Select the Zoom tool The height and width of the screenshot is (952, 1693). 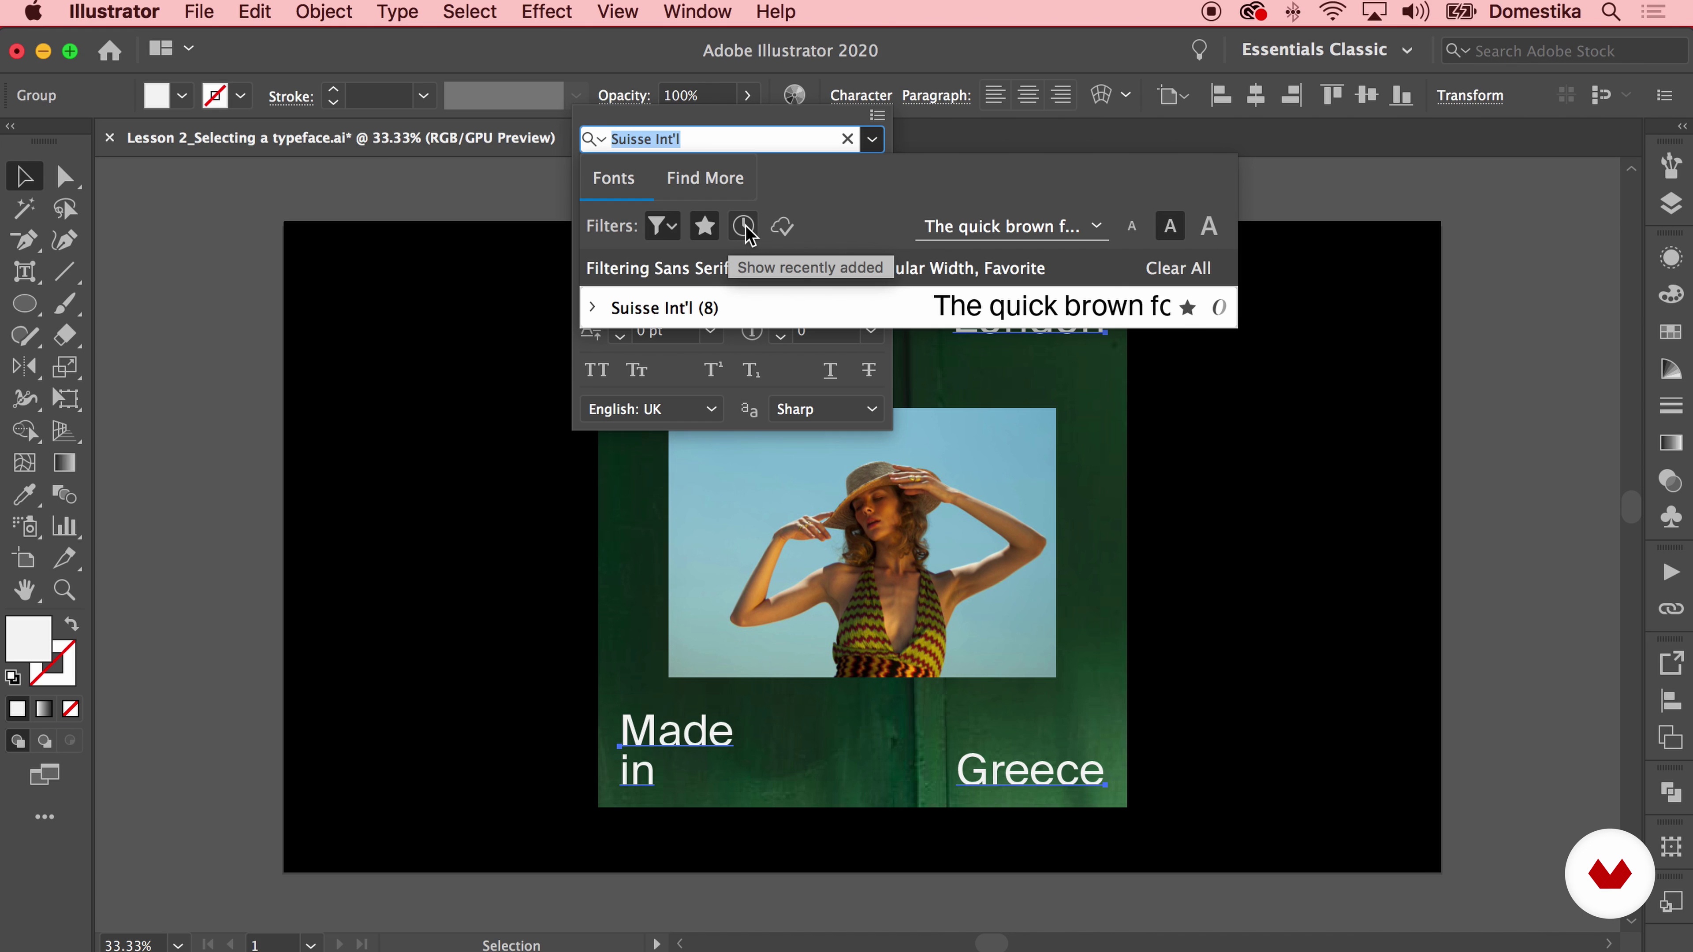click(64, 589)
